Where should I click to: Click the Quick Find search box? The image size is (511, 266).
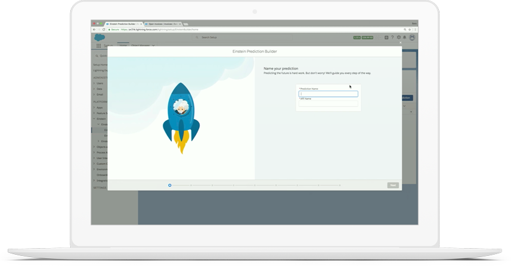click(x=100, y=56)
